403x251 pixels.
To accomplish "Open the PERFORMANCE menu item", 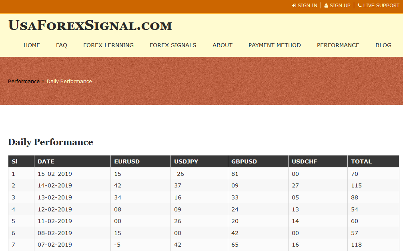I will 338,46.
